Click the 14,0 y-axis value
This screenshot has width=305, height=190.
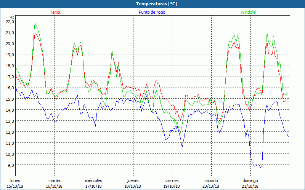click(10, 110)
